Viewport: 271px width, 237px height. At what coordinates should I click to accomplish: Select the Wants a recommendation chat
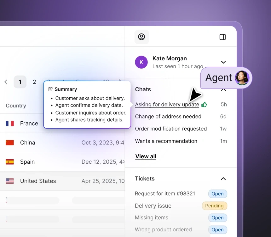[166, 141]
